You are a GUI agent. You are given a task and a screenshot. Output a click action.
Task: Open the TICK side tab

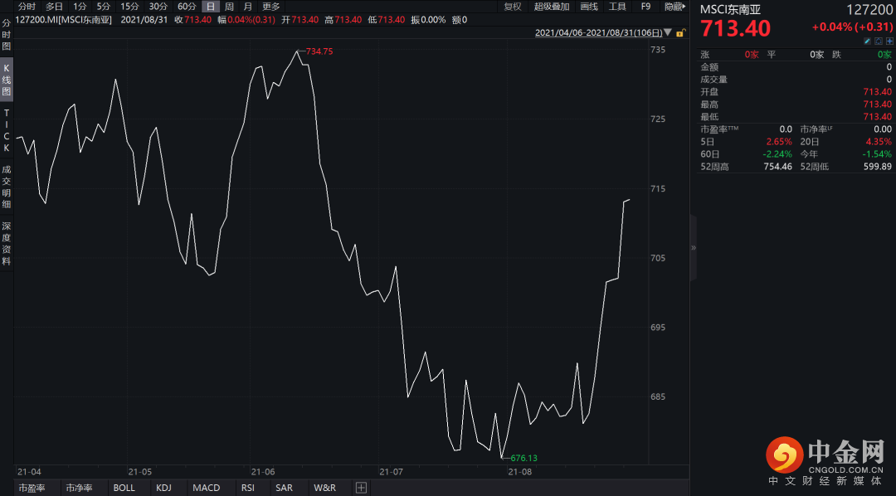click(x=7, y=130)
